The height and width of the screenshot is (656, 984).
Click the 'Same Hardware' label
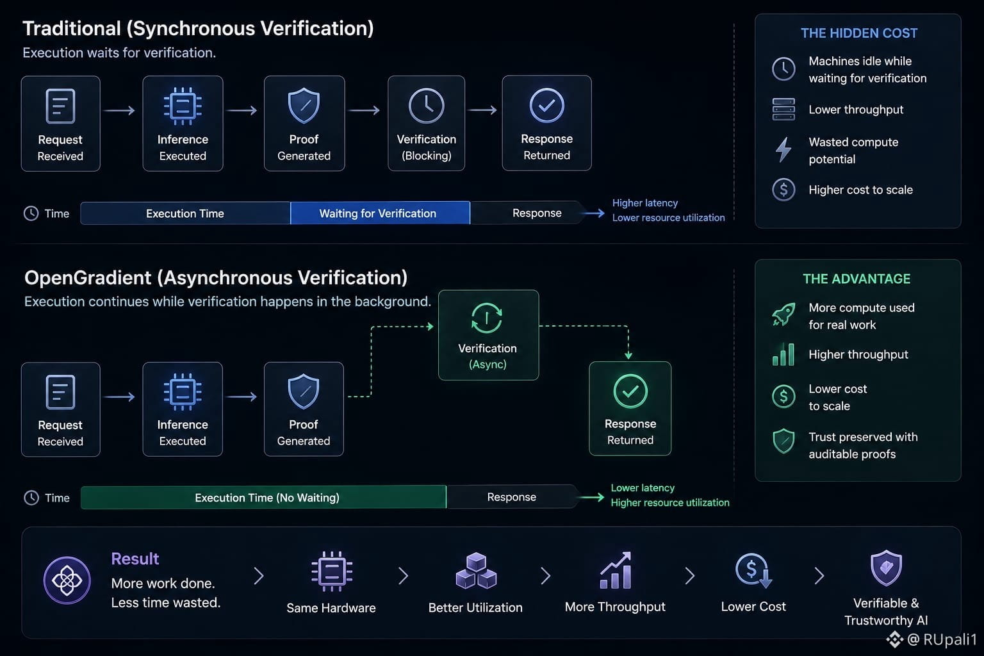(331, 607)
